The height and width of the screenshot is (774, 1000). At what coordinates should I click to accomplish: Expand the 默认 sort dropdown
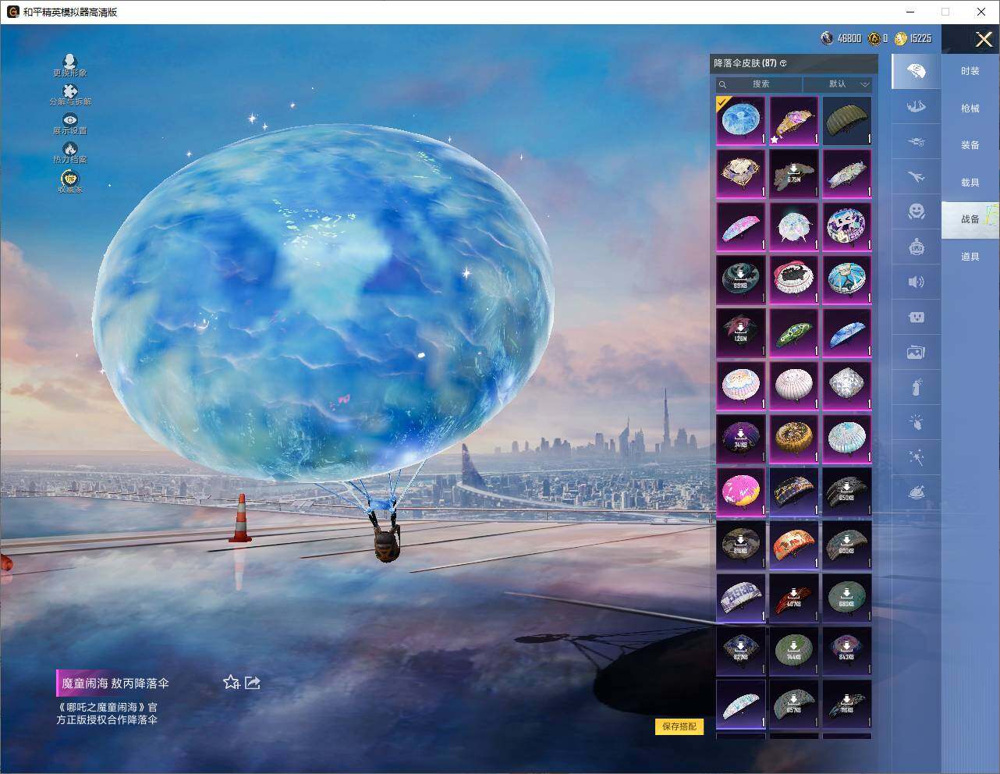pyautogui.click(x=838, y=84)
